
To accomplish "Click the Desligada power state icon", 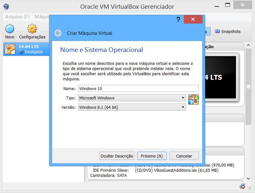I will tap(21, 52).
